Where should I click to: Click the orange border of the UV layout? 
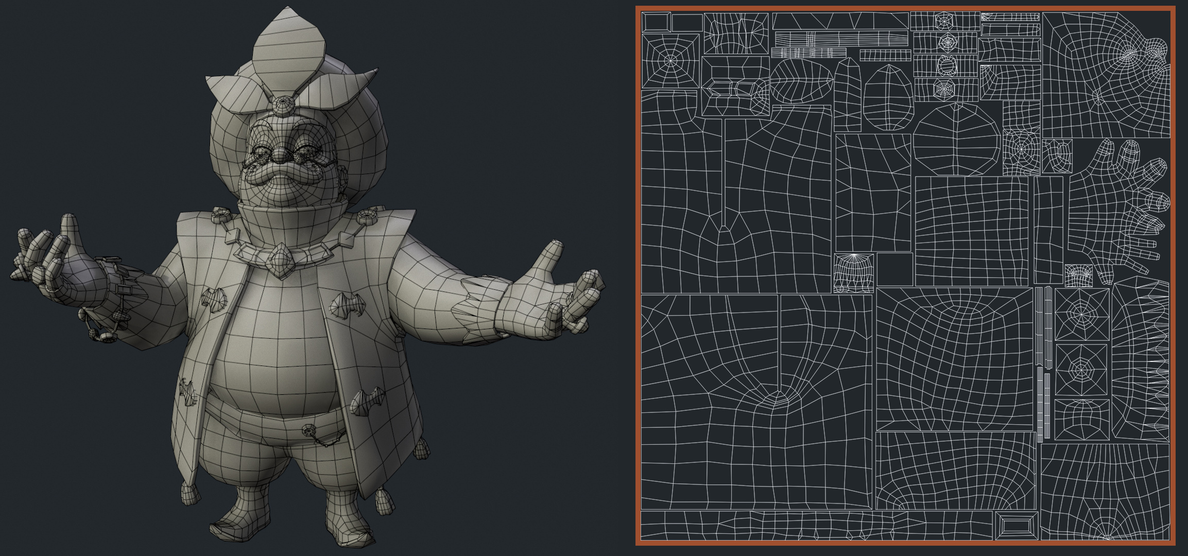(638, 278)
